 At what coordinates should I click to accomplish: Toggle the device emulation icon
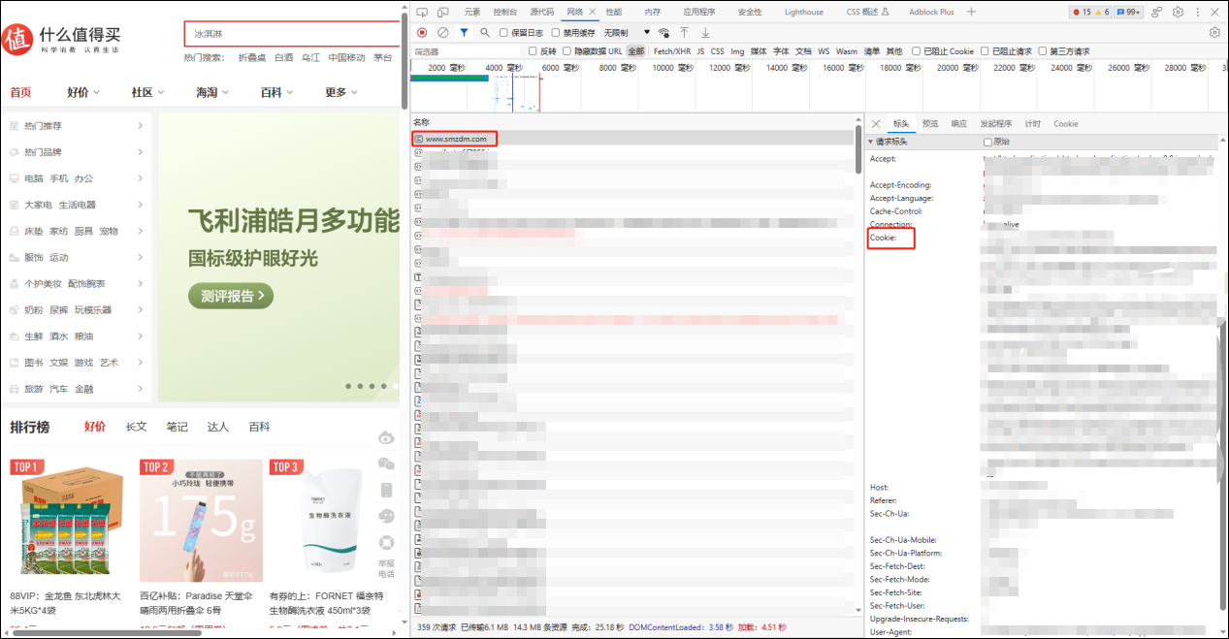(442, 12)
